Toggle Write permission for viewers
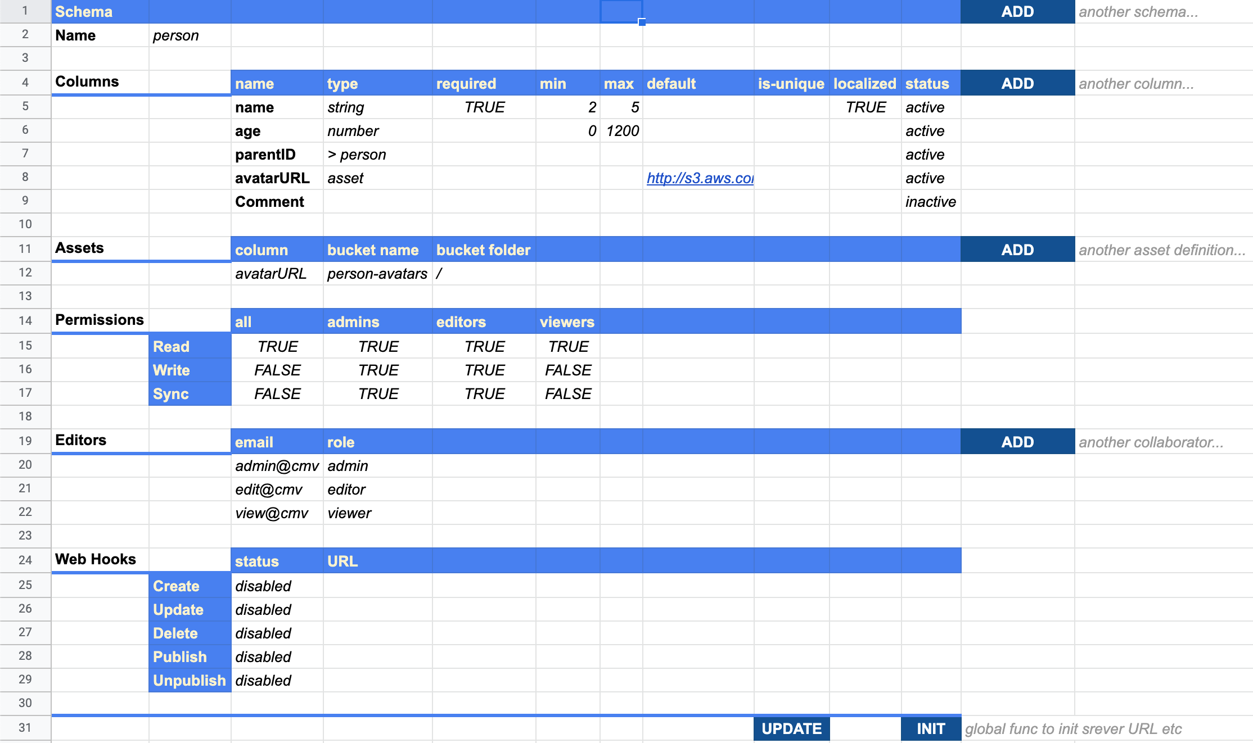Viewport: 1253px width, 743px height. coord(567,370)
